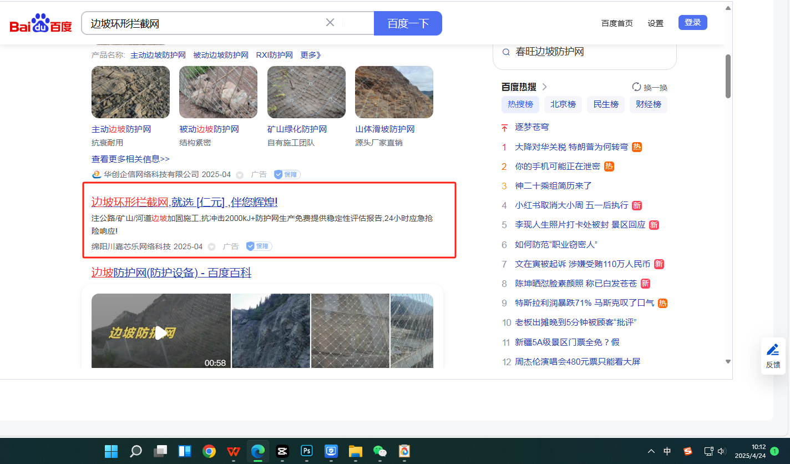Click the magnifier icon beside 春旺边坡防护网
Image resolution: width=790 pixels, height=464 pixels.
506,52
